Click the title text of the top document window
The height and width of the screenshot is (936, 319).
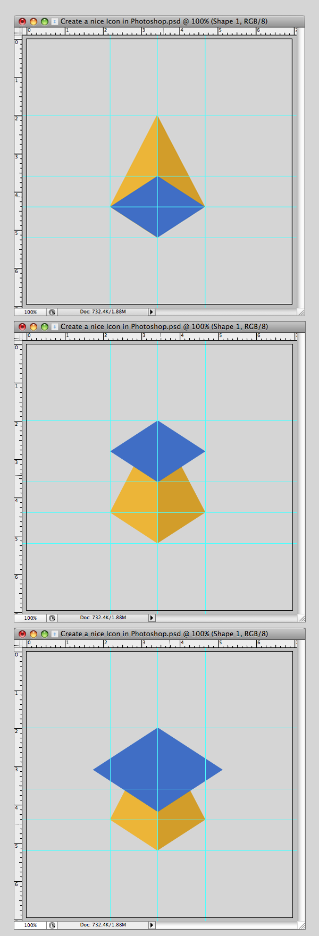pos(164,22)
